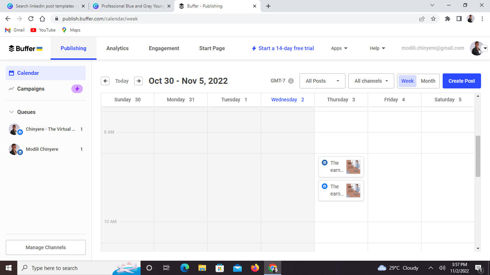The width and height of the screenshot is (490, 275).
Task: Open the scheduled LinkedIn post on Thursday
Action: [341, 167]
